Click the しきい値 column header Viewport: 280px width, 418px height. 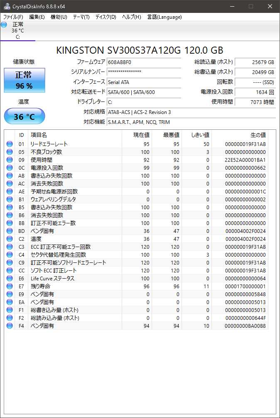click(x=196, y=135)
